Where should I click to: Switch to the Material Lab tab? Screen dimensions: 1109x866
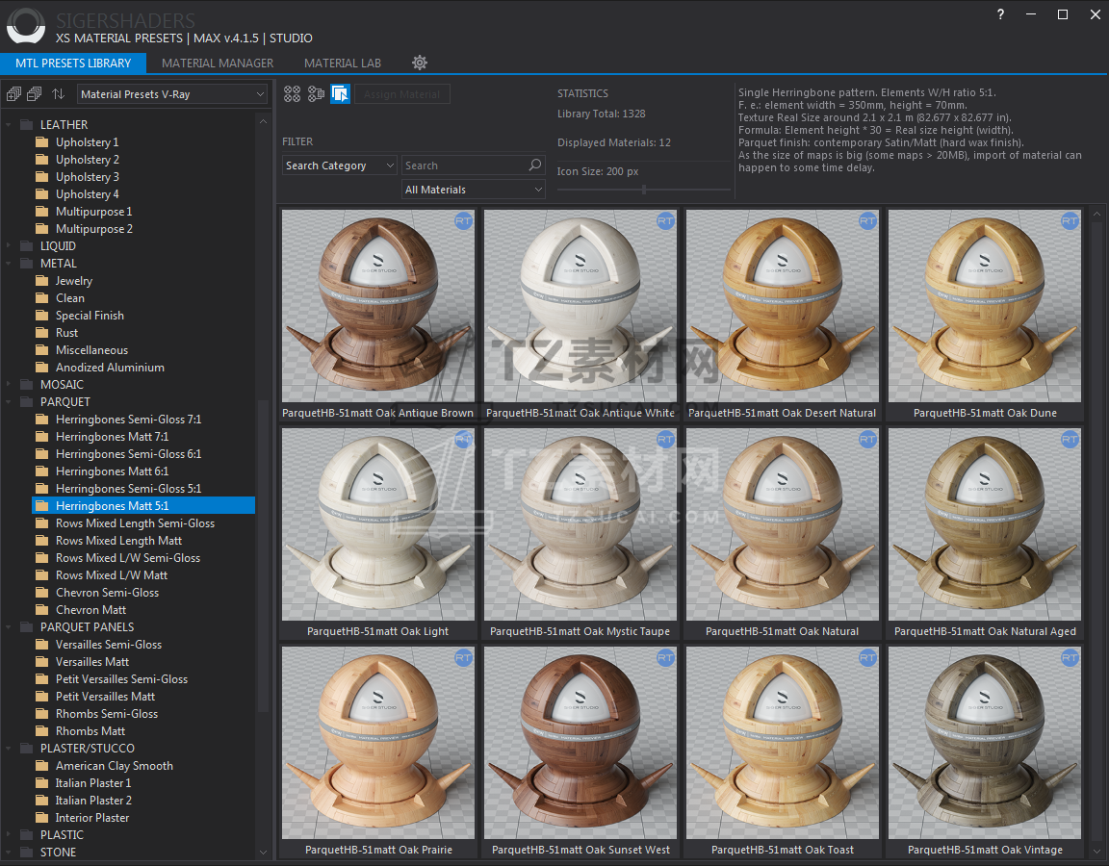pos(343,64)
